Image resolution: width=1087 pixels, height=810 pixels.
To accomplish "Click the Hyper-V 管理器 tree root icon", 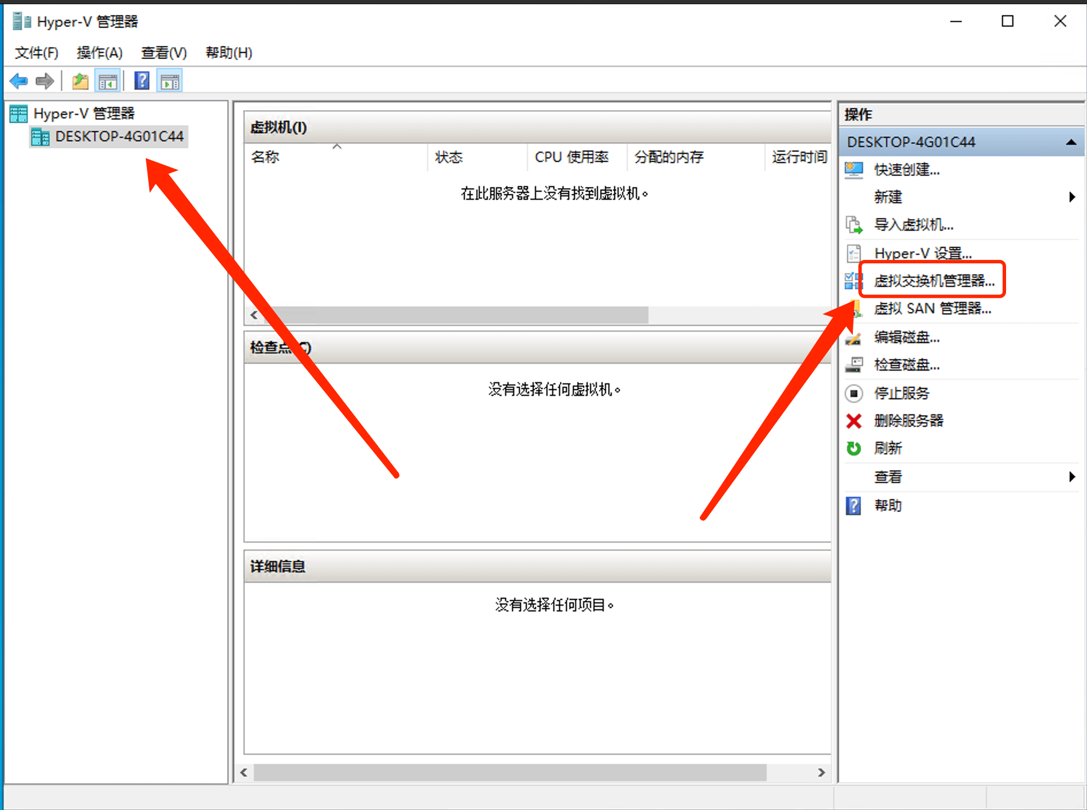I will [x=18, y=114].
